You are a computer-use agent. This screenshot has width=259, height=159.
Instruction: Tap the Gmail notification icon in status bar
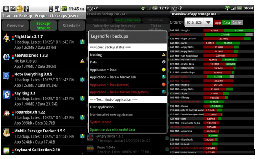(x=13, y=9)
